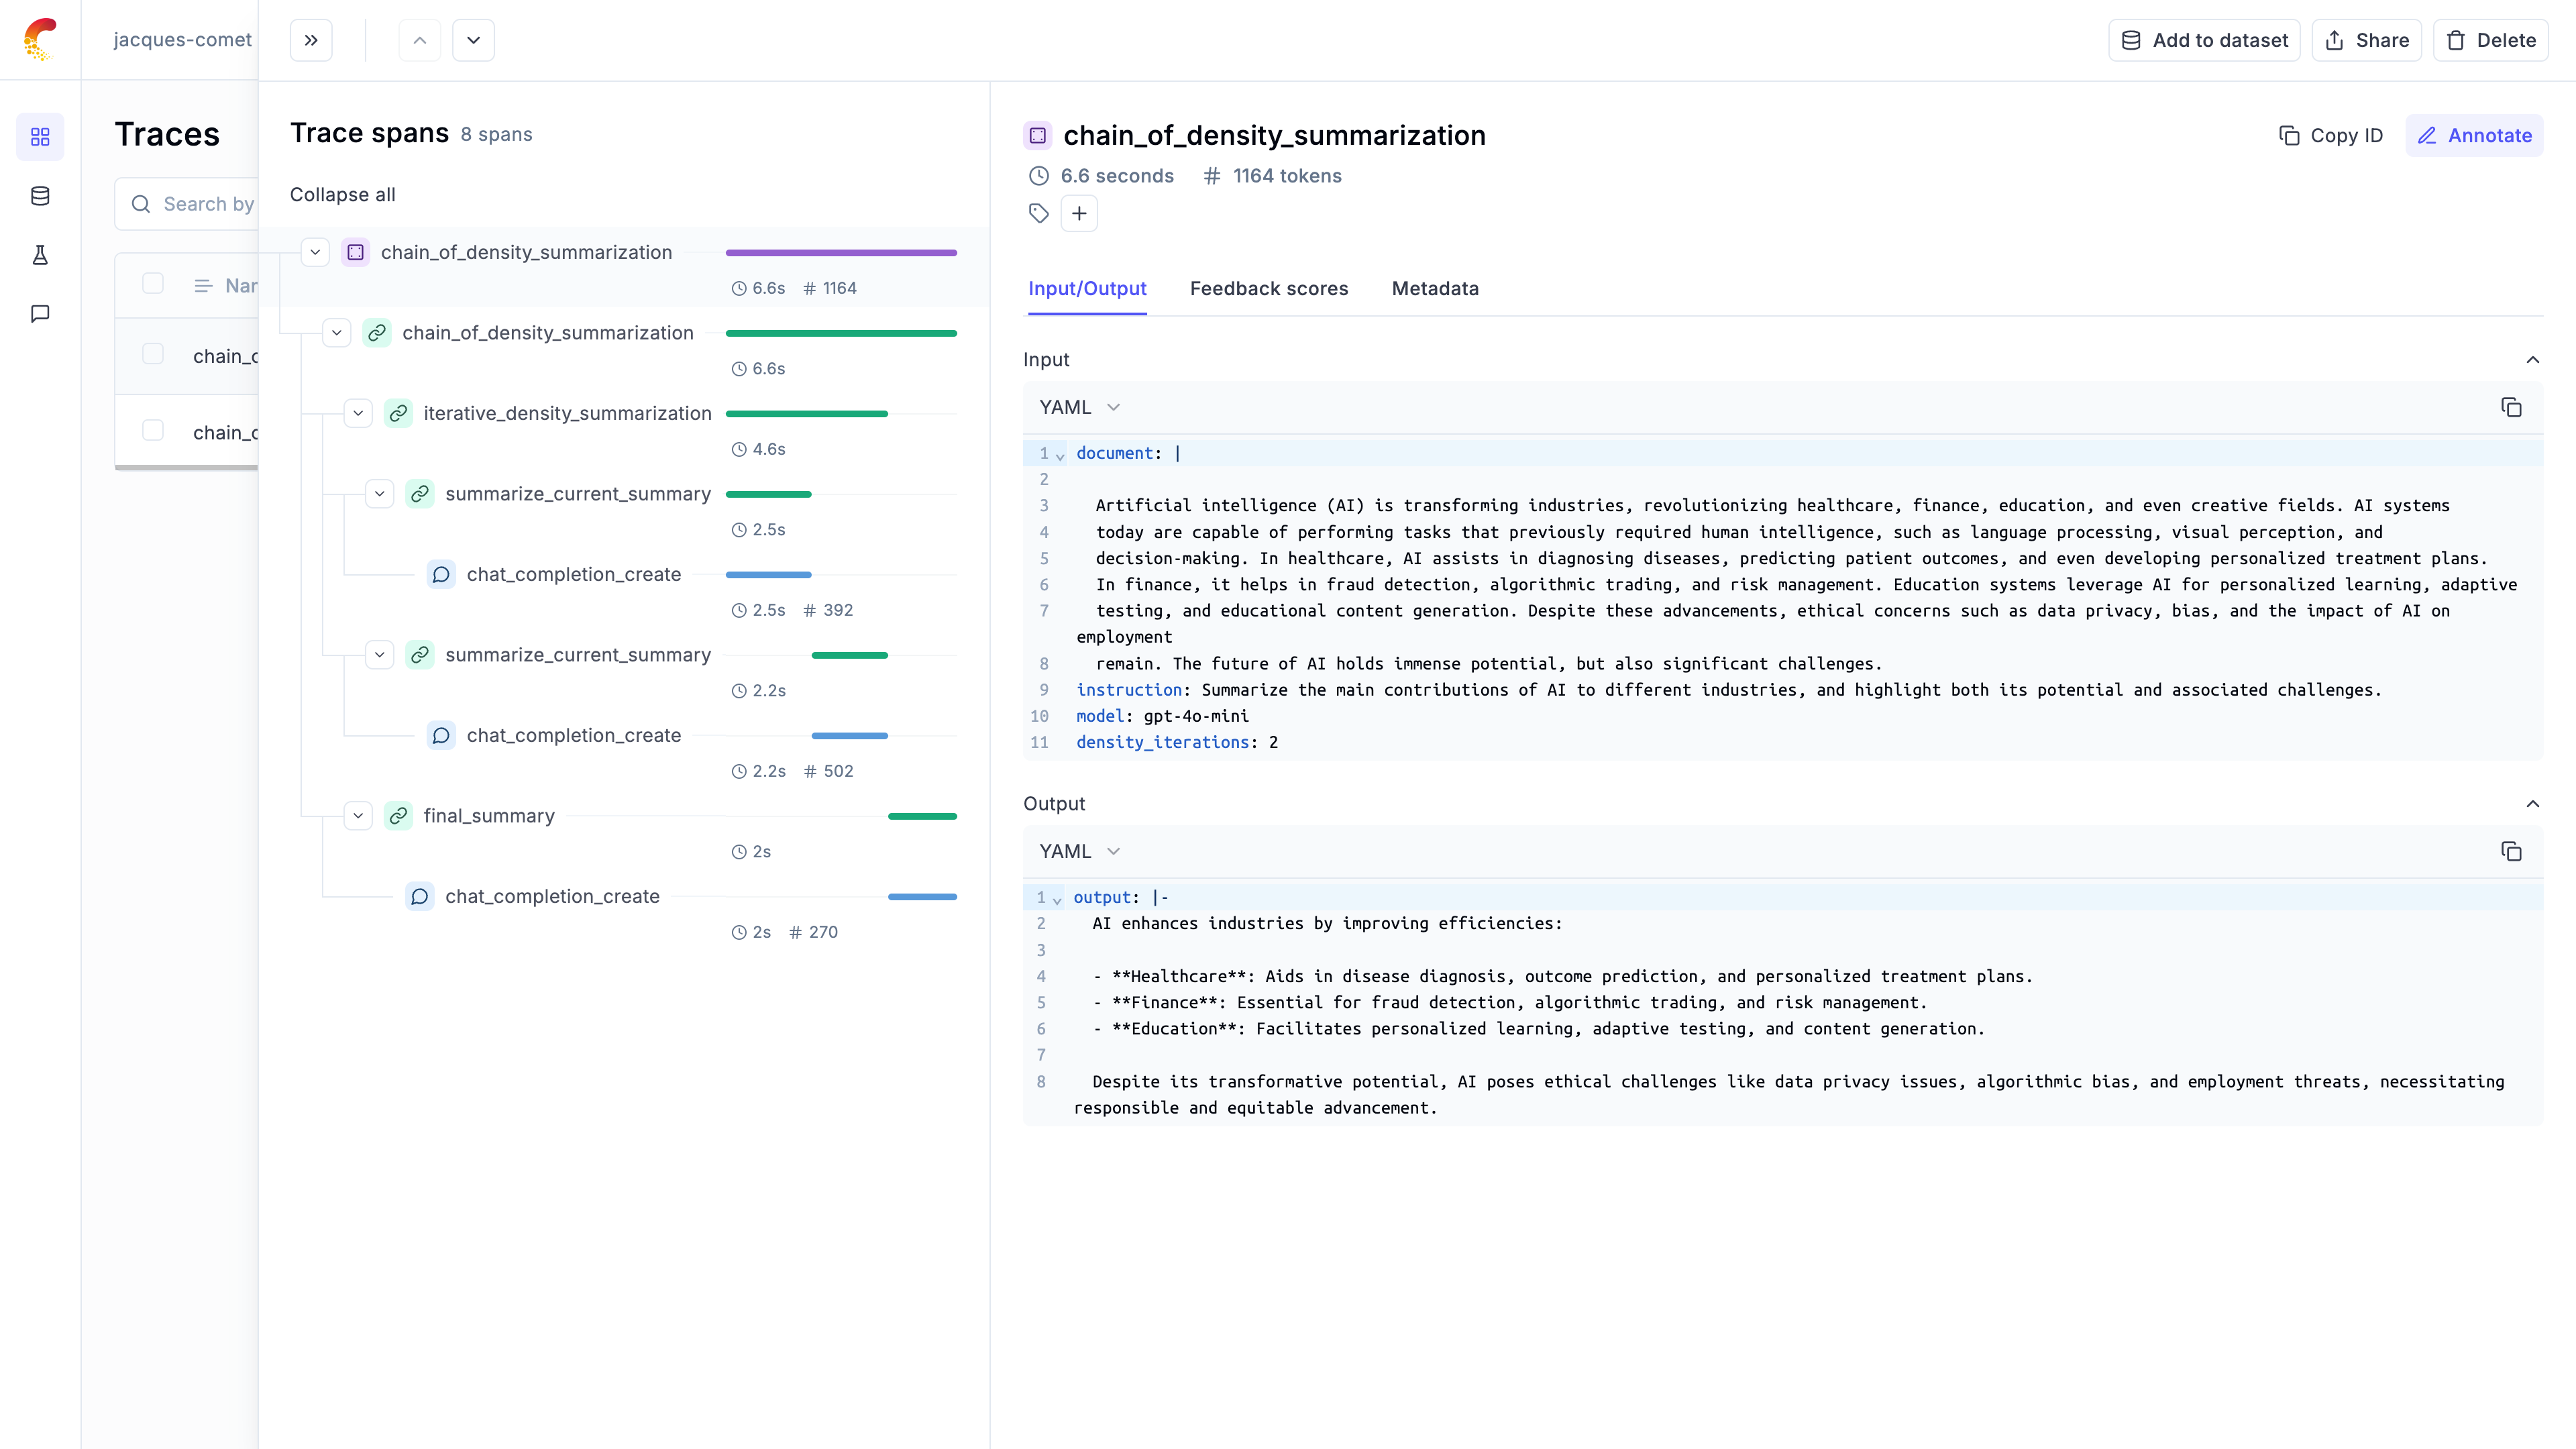Copy the Input YAML content
The image size is (2576, 1449).
click(x=2511, y=407)
